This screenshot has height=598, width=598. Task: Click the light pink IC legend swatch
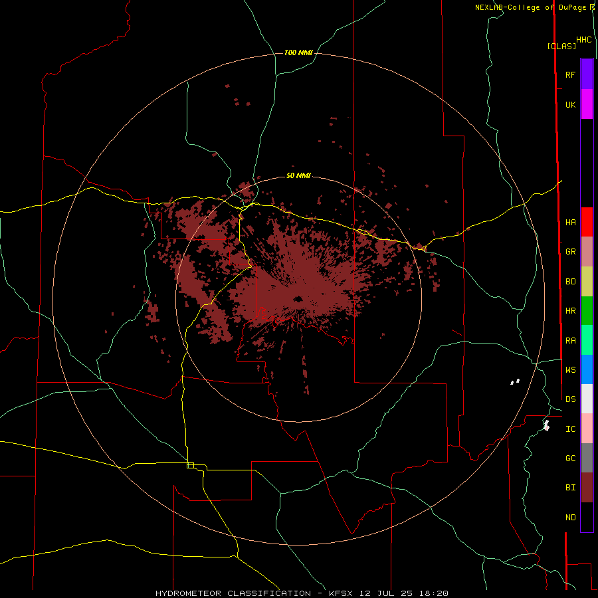coord(587,429)
